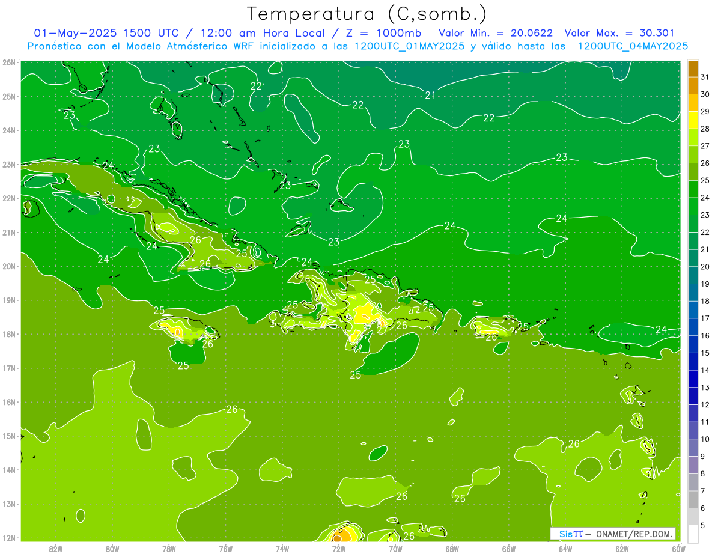Click the 21N latitude axis label
The image size is (721, 557).
(9, 232)
